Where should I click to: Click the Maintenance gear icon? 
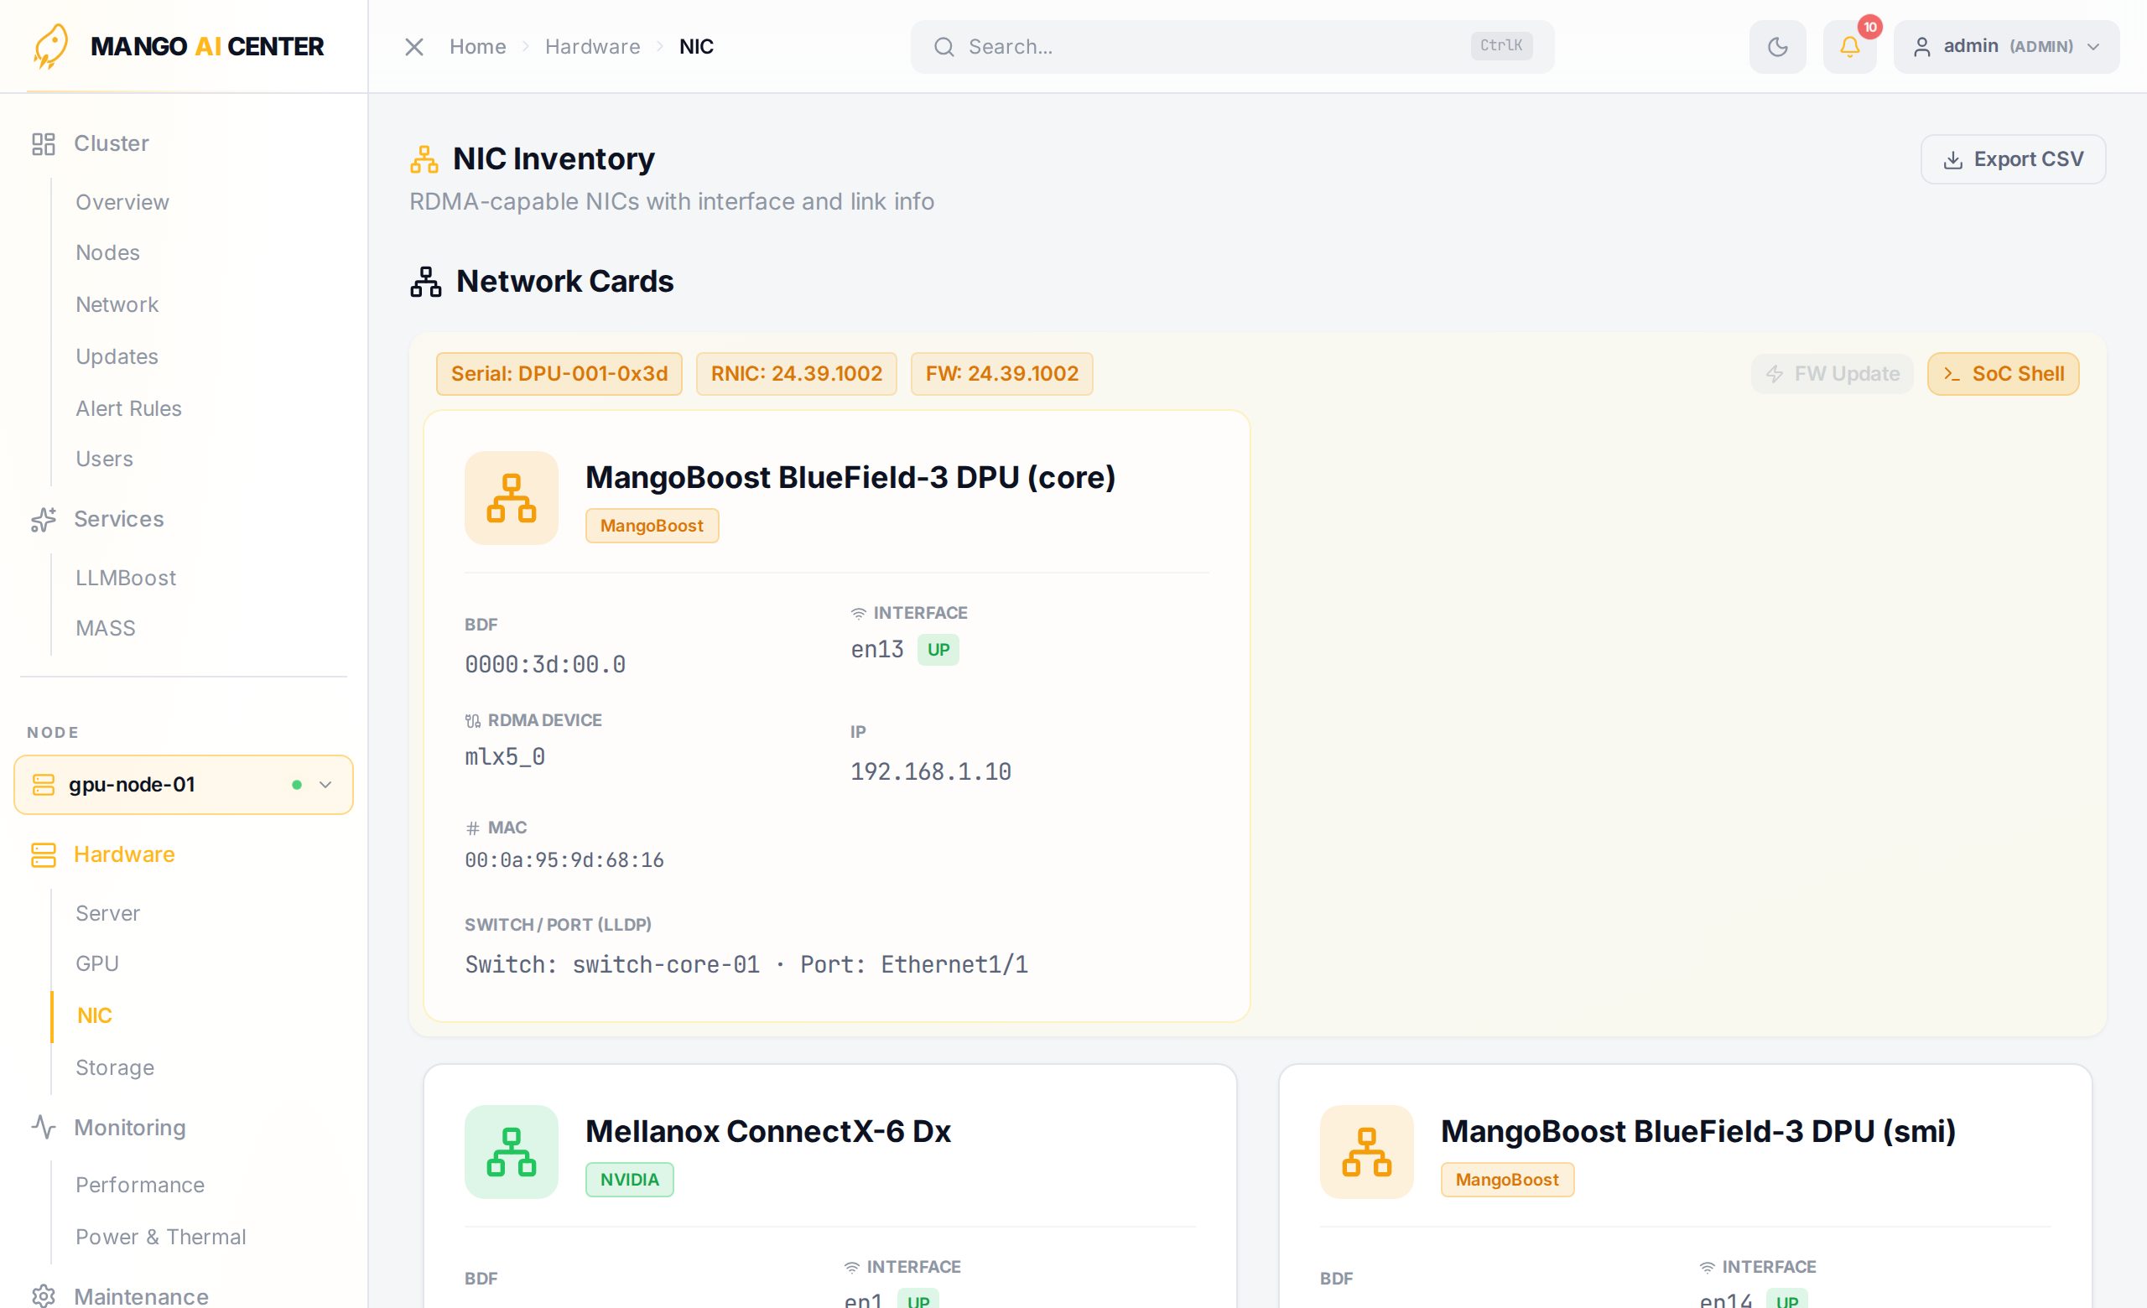pyautogui.click(x=44, y=1295)
